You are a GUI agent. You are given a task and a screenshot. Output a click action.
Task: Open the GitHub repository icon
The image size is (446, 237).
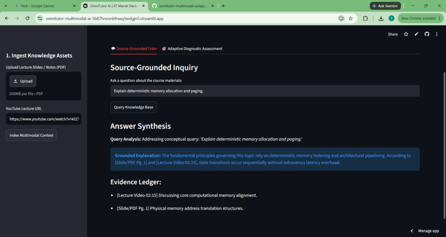point(427,34)
